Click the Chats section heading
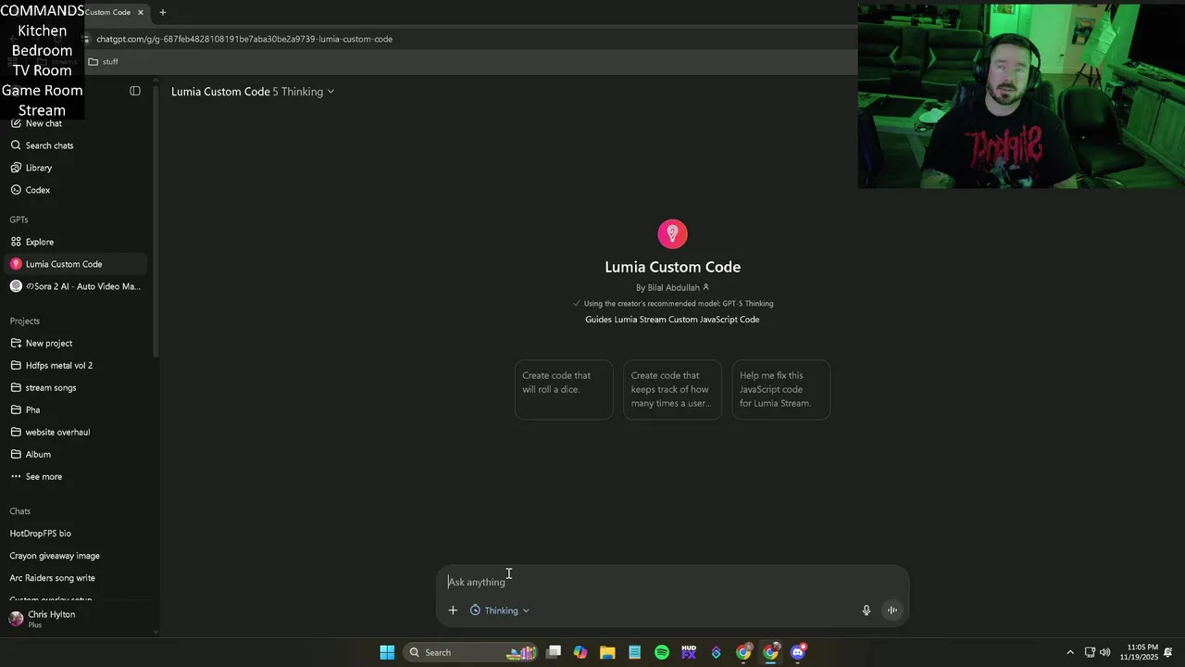This screenshot has height=667, width=1185. [20, 511]
